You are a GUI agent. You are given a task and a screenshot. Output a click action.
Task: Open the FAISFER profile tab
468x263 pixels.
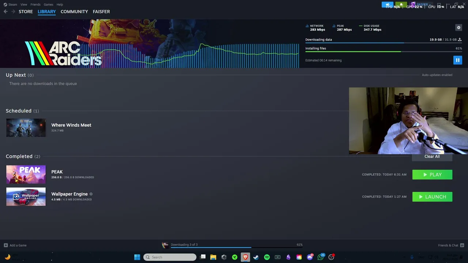pos(101,12)
